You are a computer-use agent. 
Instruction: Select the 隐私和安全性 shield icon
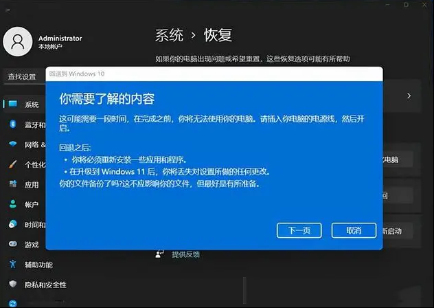(x=13, y=284)
